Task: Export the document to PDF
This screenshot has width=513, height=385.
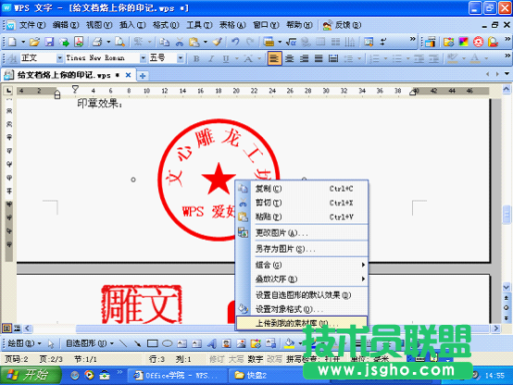Action: point(79,42)
